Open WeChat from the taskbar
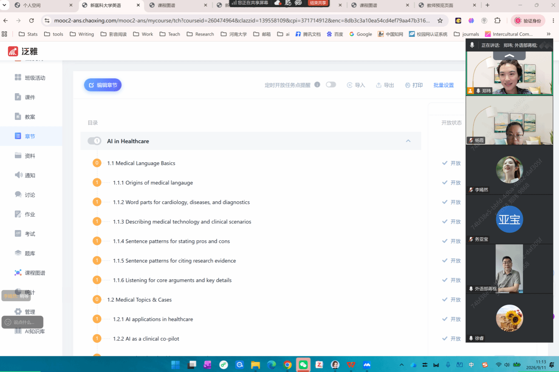 [x=303, y=364]
